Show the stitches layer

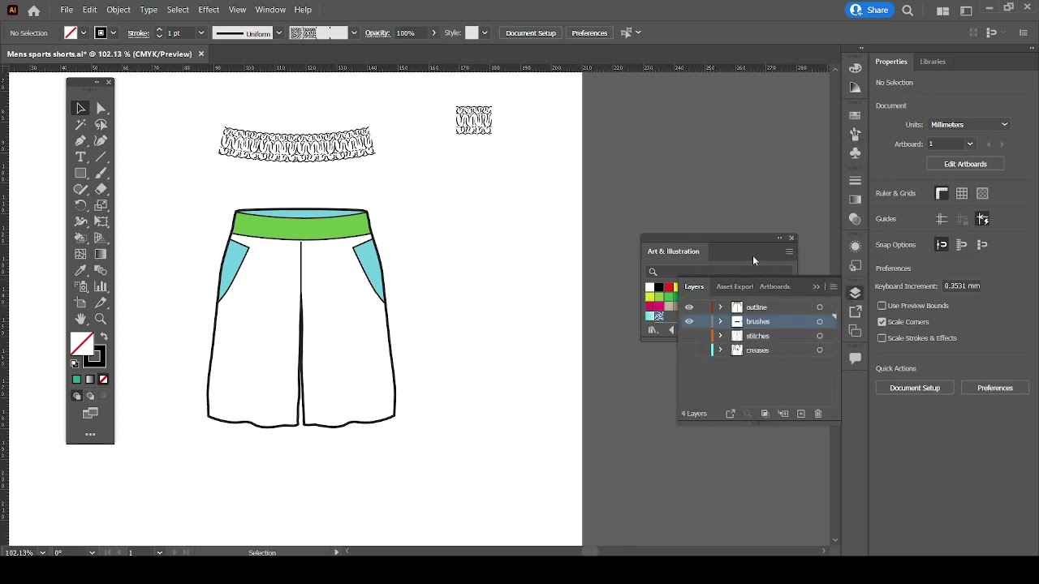(x=689, y=337)
